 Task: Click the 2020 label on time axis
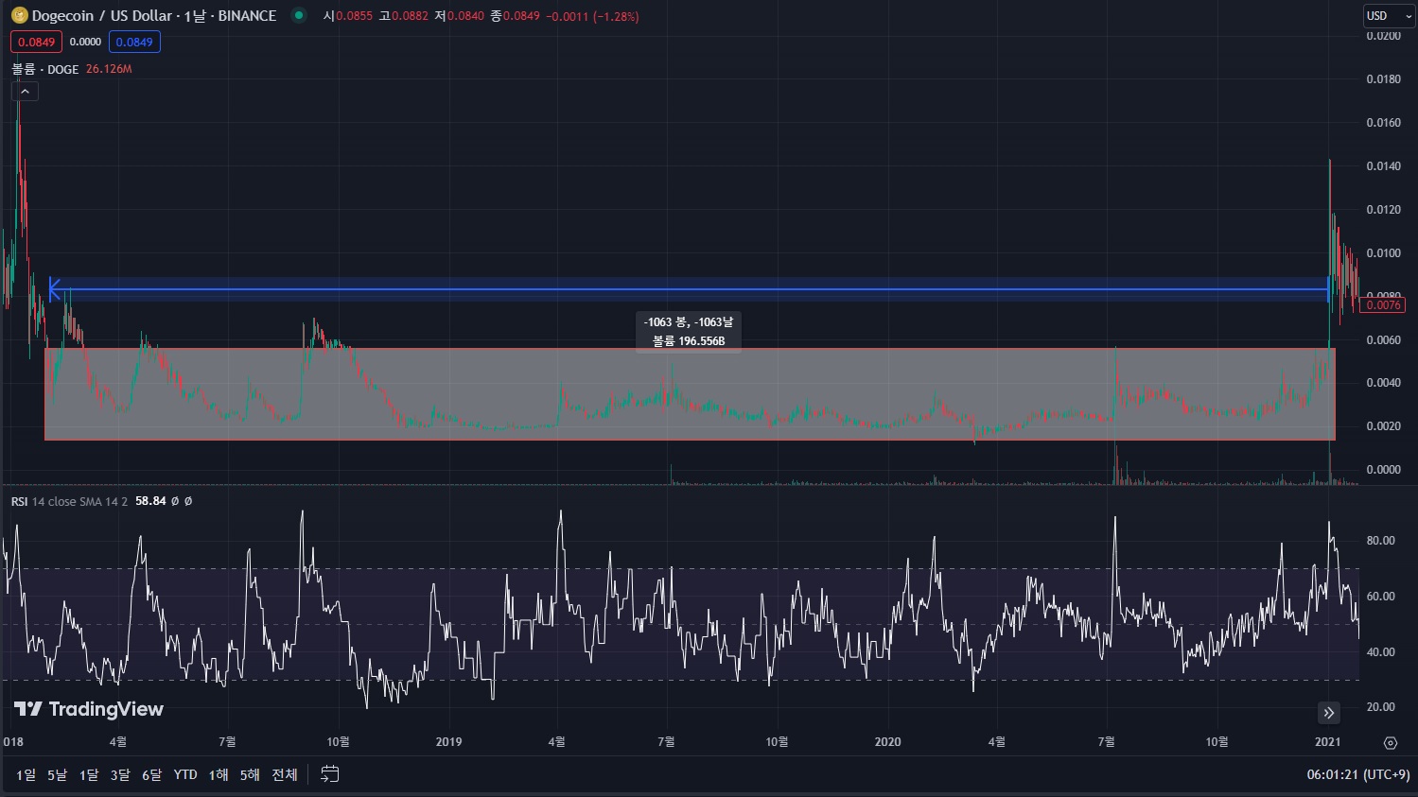[887, 742]
